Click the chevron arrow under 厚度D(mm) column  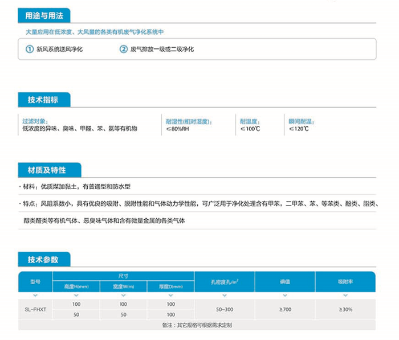click(170, 296)
